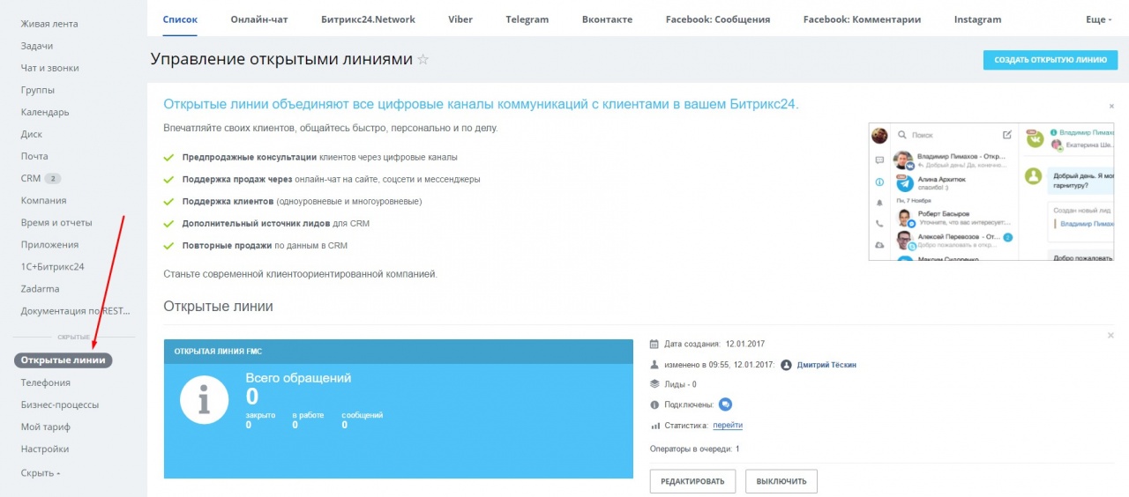Screen dimensions: 1129x497
Task: Go to Группы in sidebar
Action: (x=38, y=90)
